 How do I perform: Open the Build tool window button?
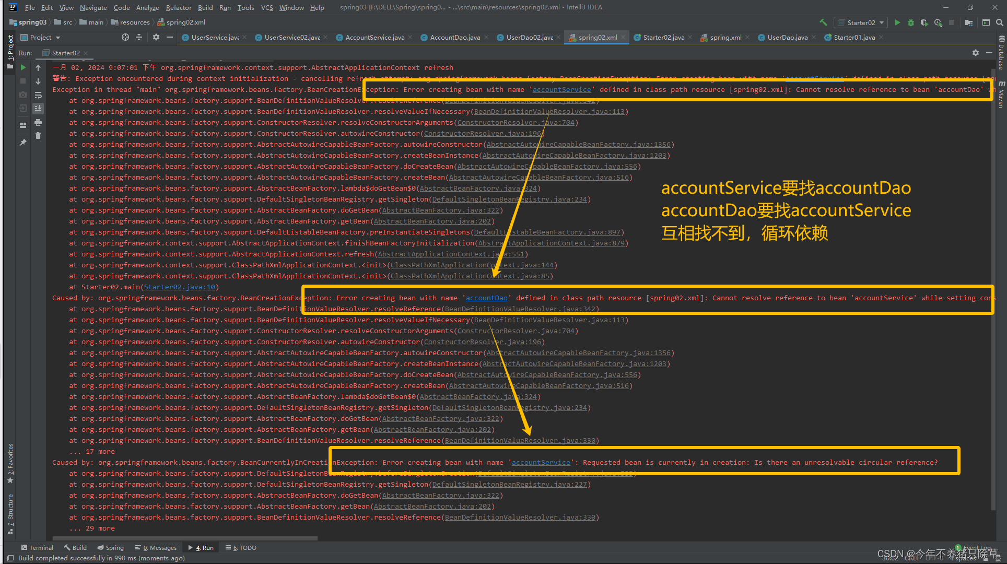[x=75, y=547]
